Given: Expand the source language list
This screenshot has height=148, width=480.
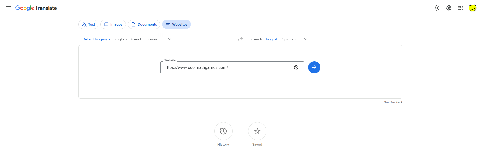Looking at the screenshot, I should (x=170, y=39).
